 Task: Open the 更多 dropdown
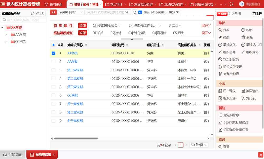[x=174, y=12]
